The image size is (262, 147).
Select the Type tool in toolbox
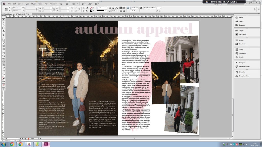[4, 35]
